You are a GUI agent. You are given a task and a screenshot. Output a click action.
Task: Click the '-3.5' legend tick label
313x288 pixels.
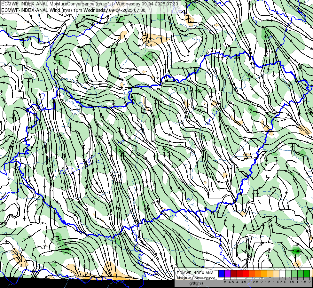(243, 282)
